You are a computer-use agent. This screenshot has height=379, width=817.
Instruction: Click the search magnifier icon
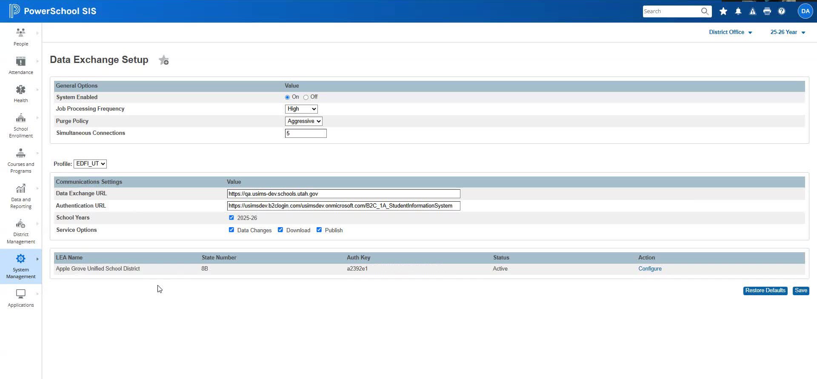(705, 11)
